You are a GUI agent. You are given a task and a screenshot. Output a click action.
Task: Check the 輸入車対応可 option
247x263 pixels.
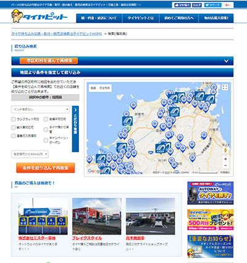pos(14,127)
